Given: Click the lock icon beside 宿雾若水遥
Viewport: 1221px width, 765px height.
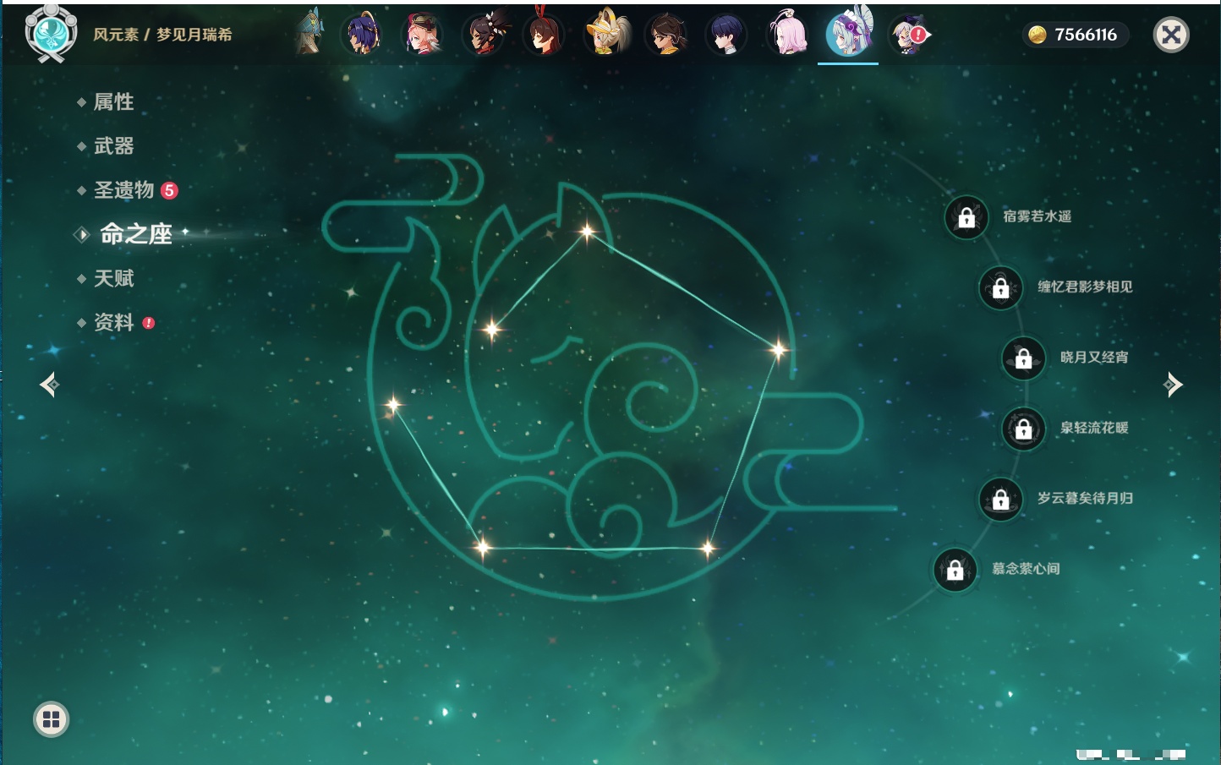Looking at the screenshot, I should point(966,217).
